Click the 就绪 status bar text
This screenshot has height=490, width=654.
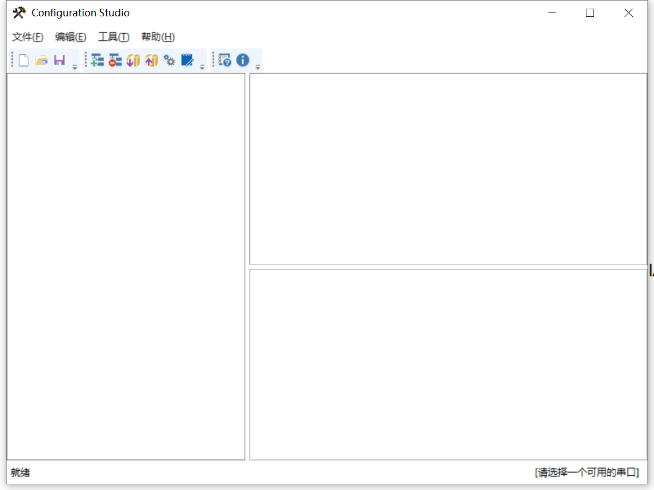[21, 473]
